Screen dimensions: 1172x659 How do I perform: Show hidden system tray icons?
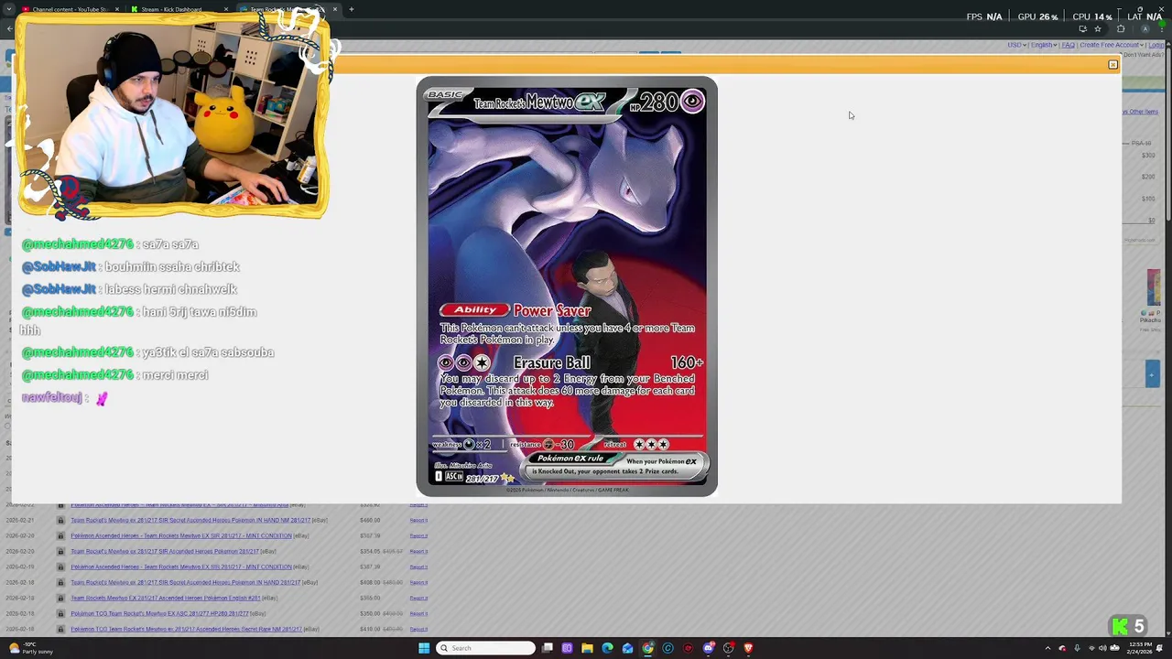point(1048,648)
